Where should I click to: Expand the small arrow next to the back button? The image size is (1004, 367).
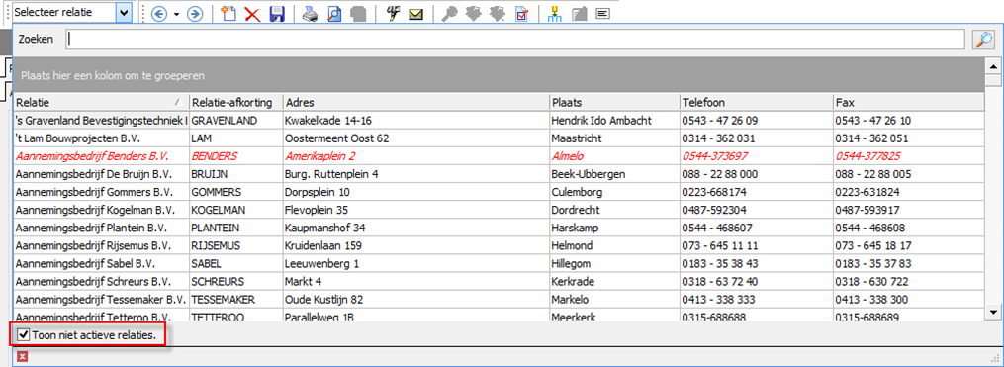coord(176,14)
